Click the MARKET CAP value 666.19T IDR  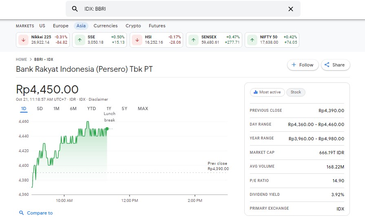click(x=332, y=153)
